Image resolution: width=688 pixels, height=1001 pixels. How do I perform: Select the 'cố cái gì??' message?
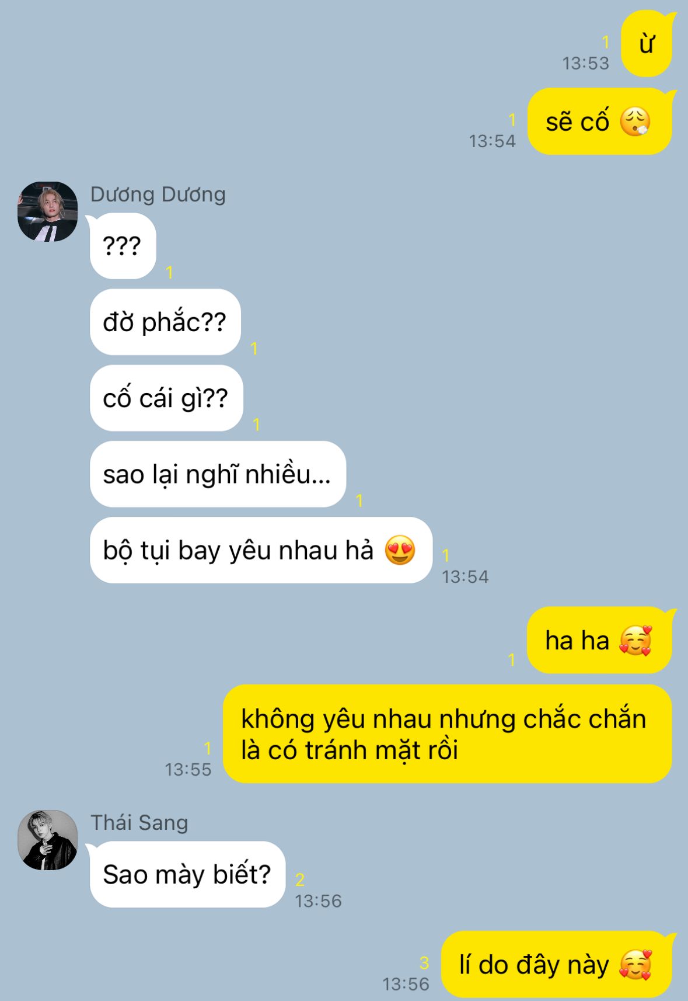(x=166, y=398)
